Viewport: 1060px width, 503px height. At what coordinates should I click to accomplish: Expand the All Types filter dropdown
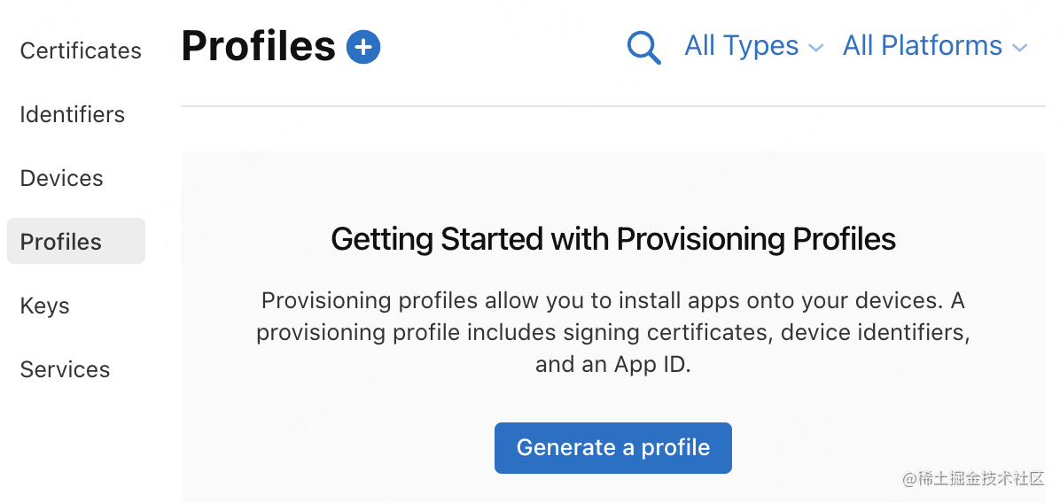[753, 46]
